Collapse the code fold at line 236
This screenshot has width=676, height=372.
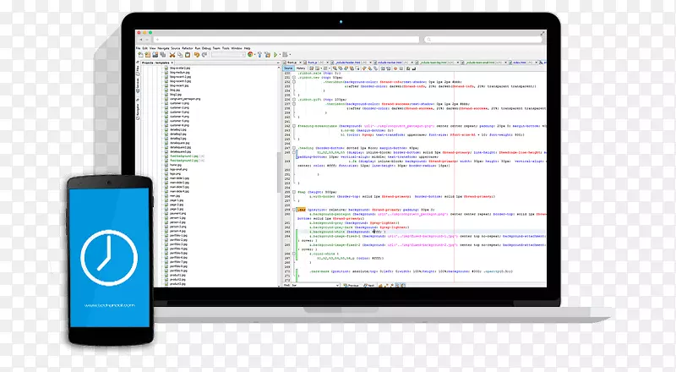(295, 101)
